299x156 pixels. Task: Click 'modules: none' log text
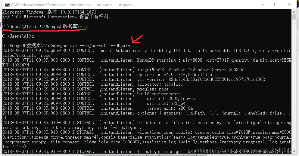pyautogui.click(x=153, y=89)
